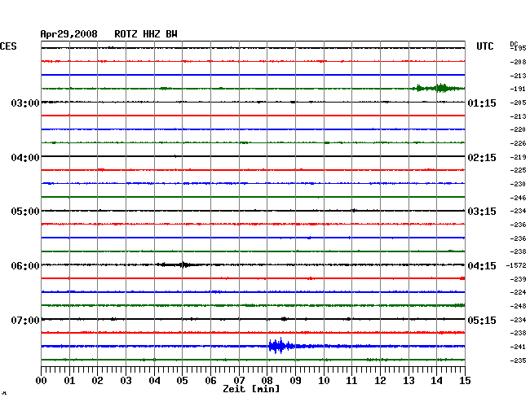This screenshot has width=530, height=402.
Task: Click the x-axis minute label 11
Action: [x=351, y=381]
